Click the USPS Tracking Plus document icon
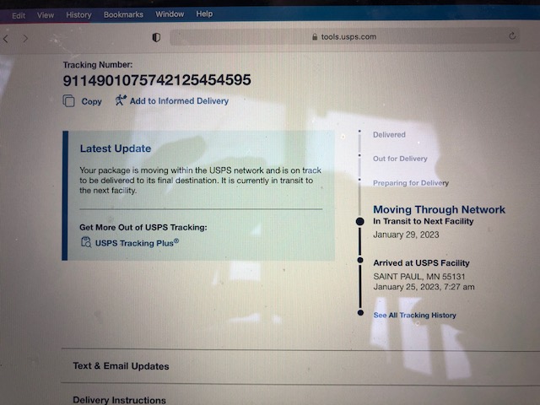 86,242
